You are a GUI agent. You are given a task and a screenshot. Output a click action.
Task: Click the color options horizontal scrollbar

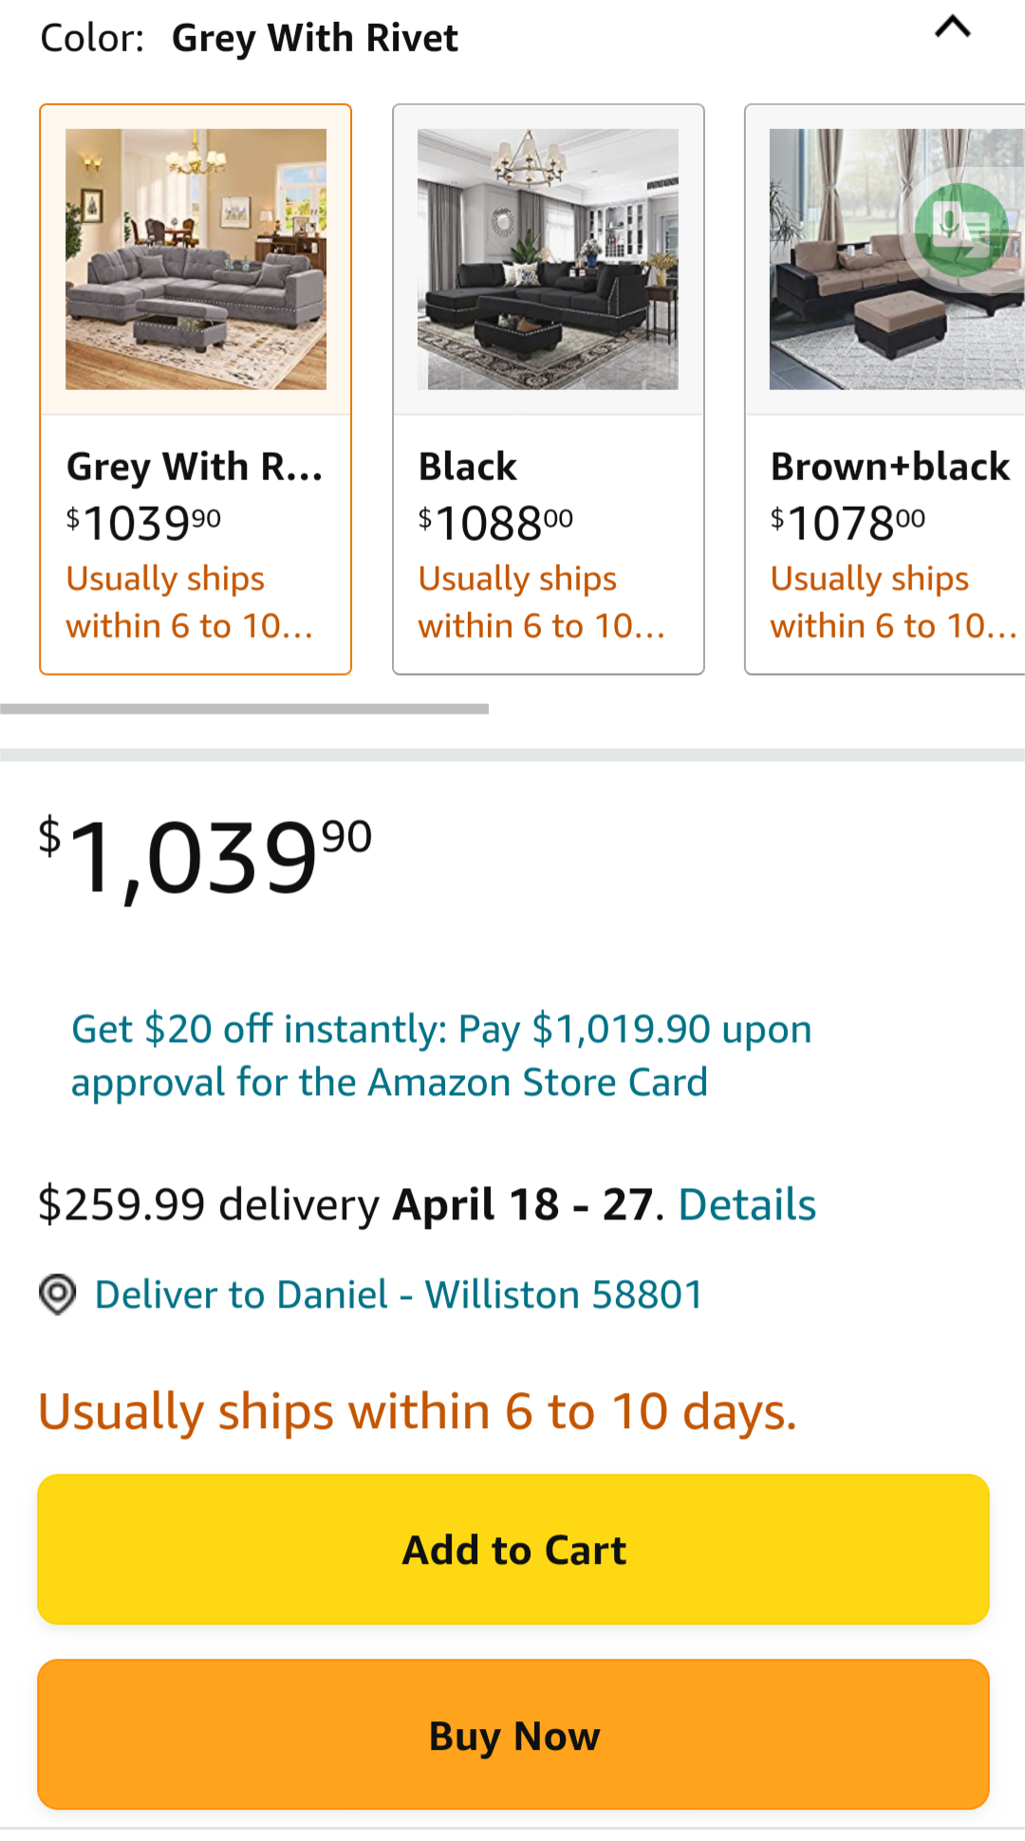point(245,709)
